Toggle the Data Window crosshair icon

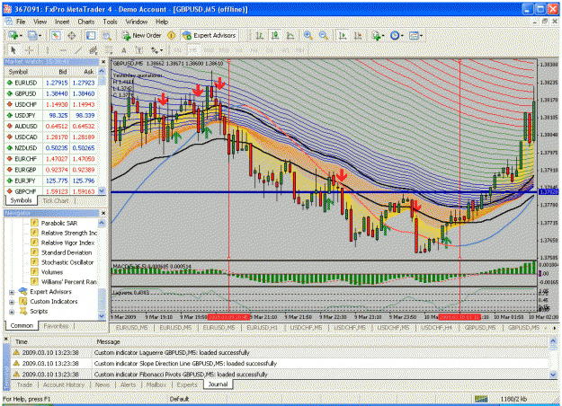[72, 35]
